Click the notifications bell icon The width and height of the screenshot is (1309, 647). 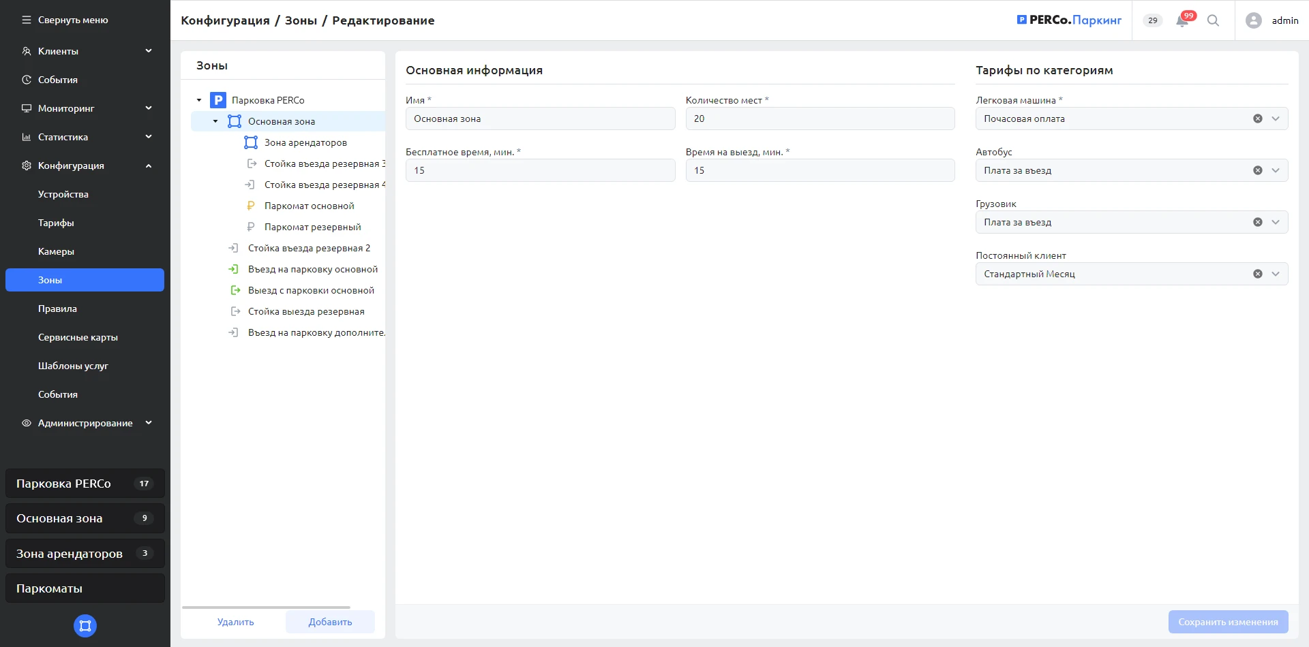point(1182,21)
